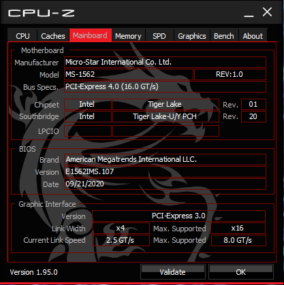Go to the Bench tab
Viewport: 284px width, 285px height.
(224, 35)
